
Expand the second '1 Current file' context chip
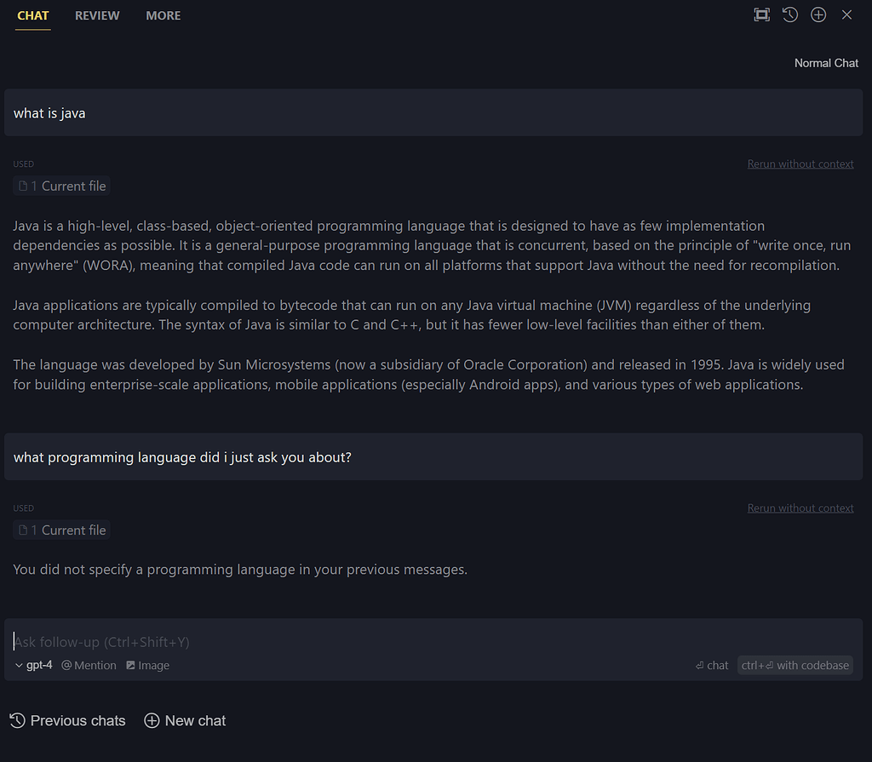point(60,530)
